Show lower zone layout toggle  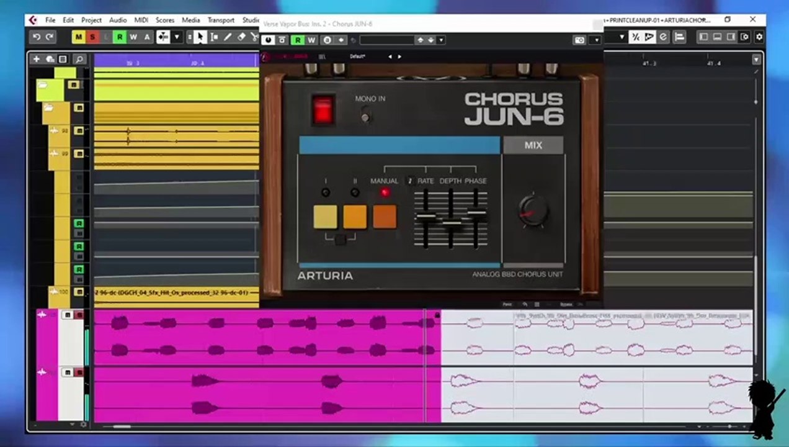(x=717, y=37)
